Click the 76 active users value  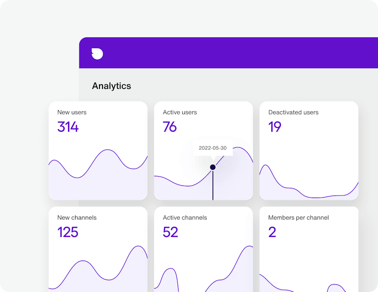pyautogui.click(x=170, y=127)
